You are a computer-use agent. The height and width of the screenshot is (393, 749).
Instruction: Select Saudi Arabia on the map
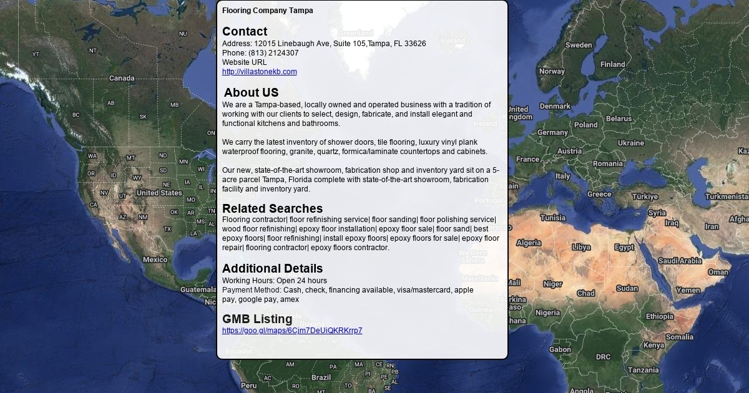[680, 261]
